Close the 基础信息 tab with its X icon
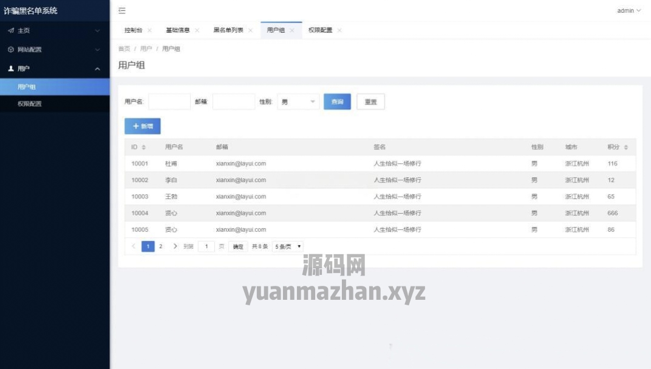 (x=197, y=30)
